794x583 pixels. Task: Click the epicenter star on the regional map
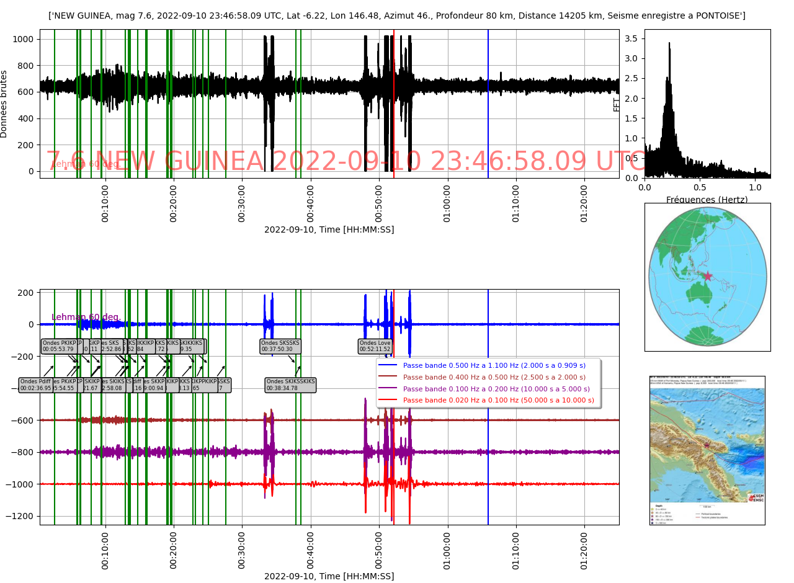(706, 444)
